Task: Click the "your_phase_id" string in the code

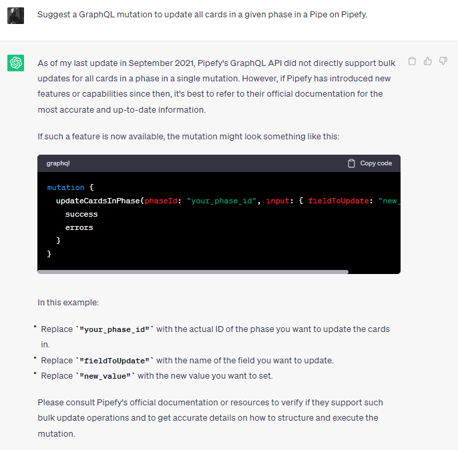Action: [222, 201]
